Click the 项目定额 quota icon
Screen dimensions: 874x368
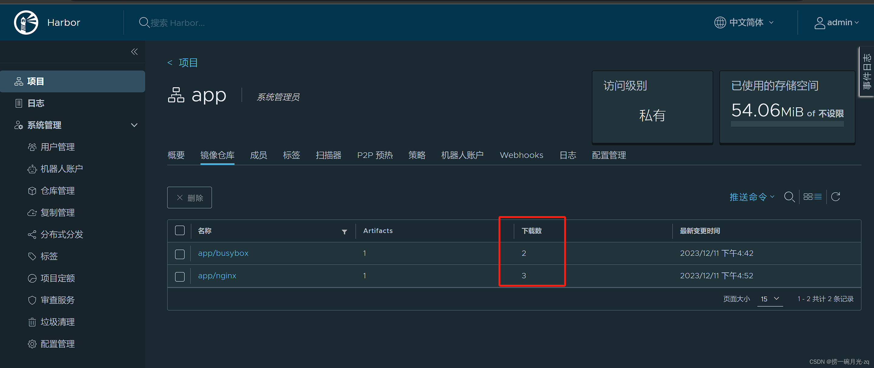coord(32,278)
